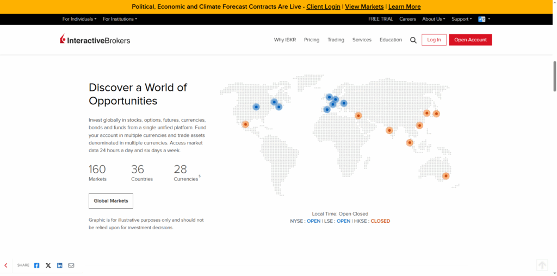Screen dimensions: 557x276
Task: Open the Pricing menu
Action: 312,40
